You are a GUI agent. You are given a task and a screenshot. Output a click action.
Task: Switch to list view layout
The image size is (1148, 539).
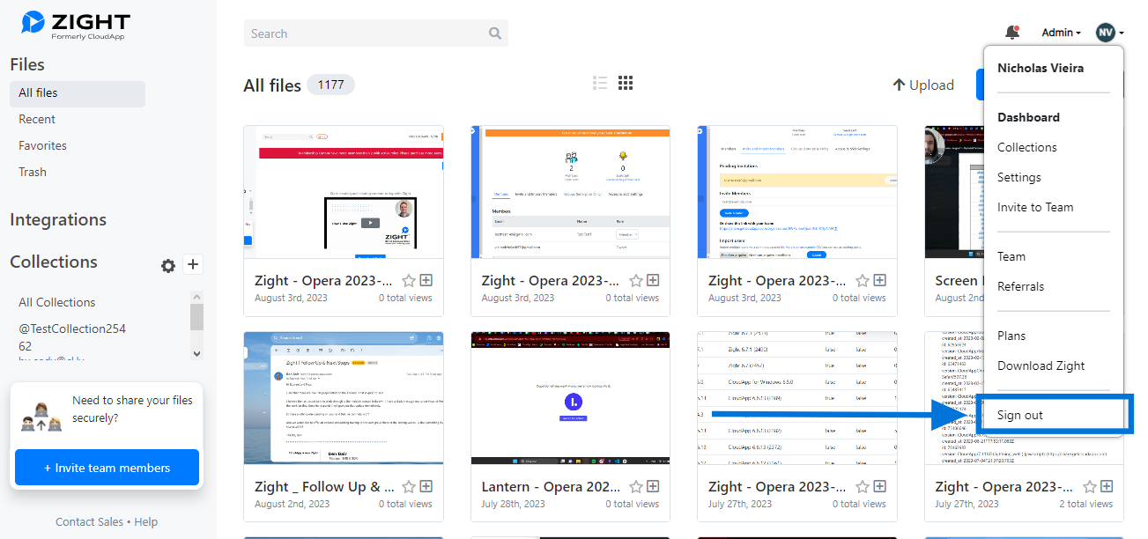click(600, 83)
